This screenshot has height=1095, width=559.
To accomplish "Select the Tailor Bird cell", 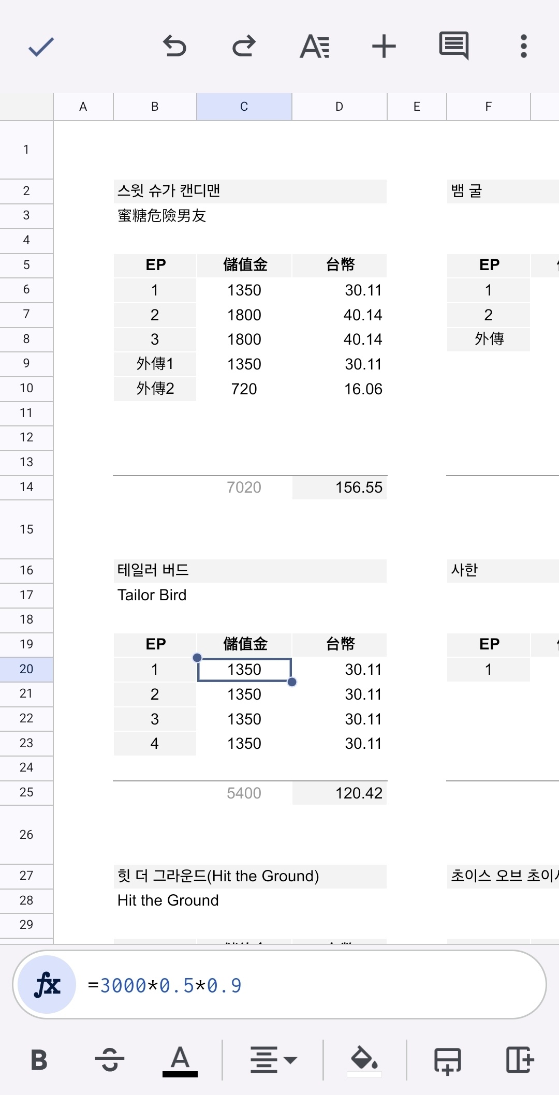I will (250, 595).
